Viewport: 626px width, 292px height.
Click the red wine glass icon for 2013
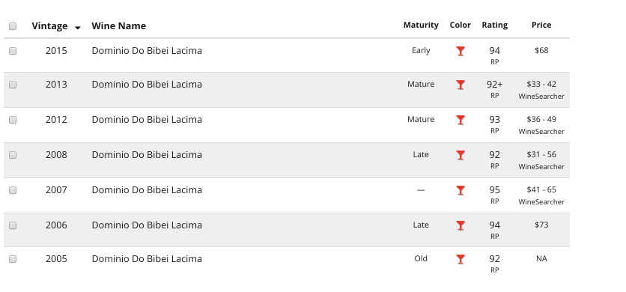(x=461, y=85)
